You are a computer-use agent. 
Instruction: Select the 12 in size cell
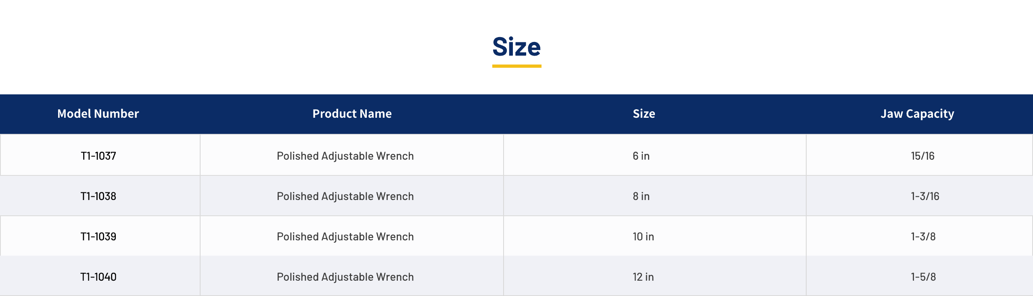click(643, 277)
